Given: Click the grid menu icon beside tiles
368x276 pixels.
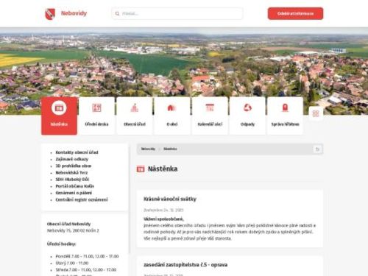Looking at the screenshot, I should [x=316, y=113].
